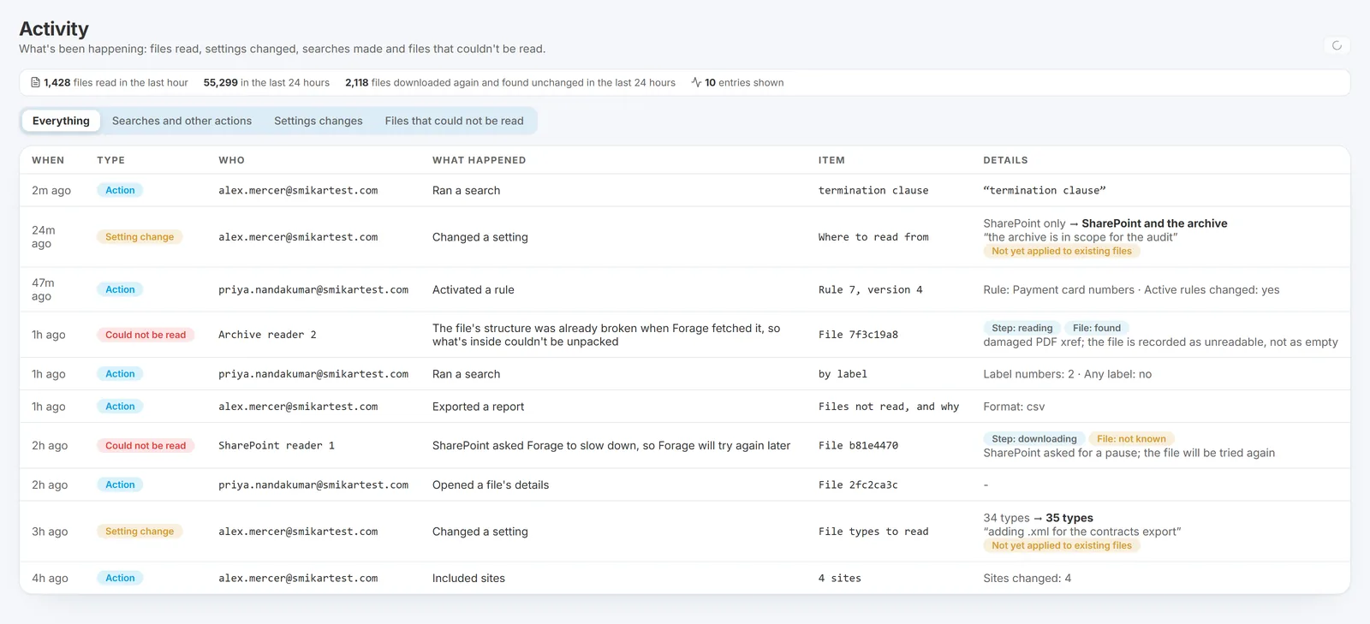1370x624 pixels.
Task: Show Files that could not be read tab
Action: pyautogui.click(x=454, y=121)
